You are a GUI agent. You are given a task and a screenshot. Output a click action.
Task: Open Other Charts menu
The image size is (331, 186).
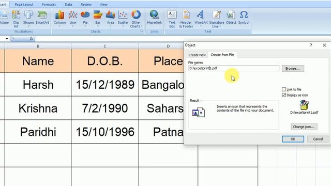click(136, 19)
